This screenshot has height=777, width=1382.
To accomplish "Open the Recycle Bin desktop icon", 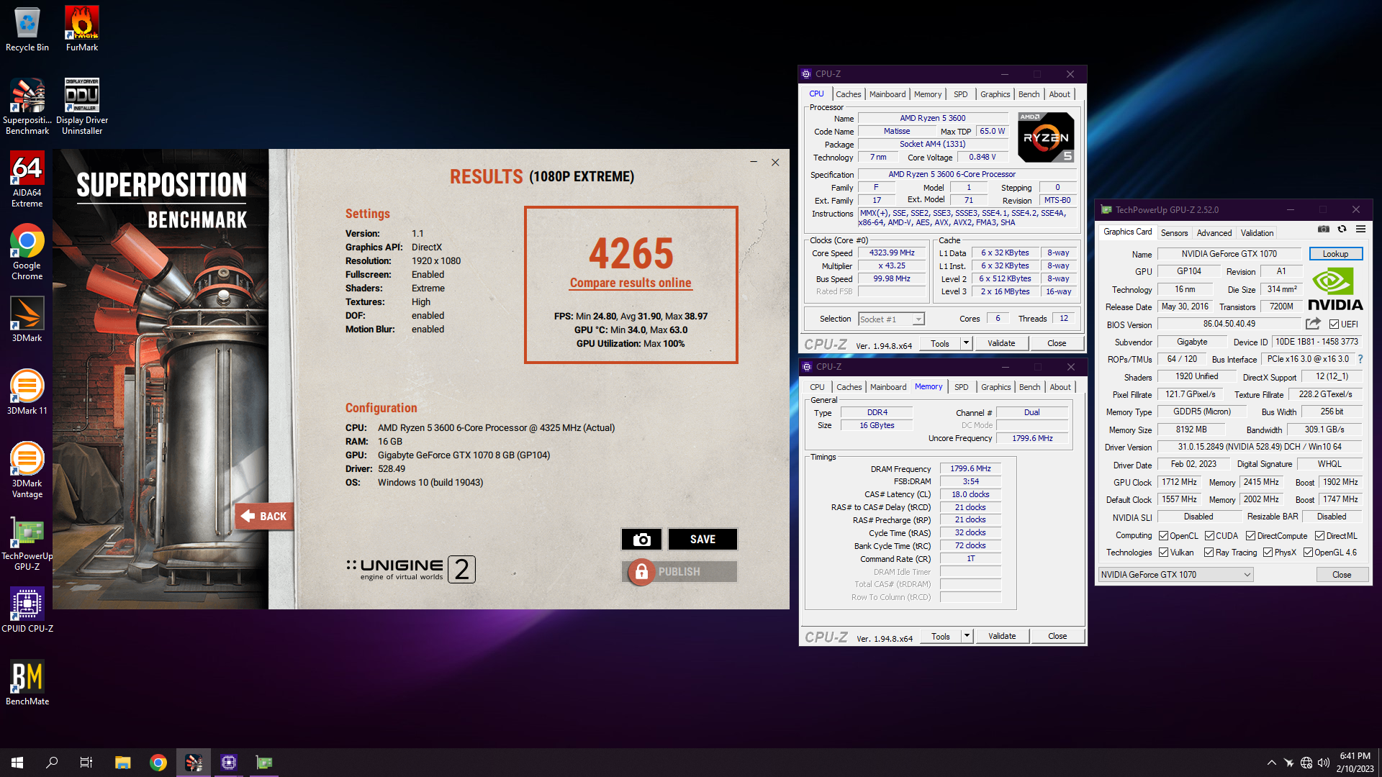I will (x=27, y=29).
